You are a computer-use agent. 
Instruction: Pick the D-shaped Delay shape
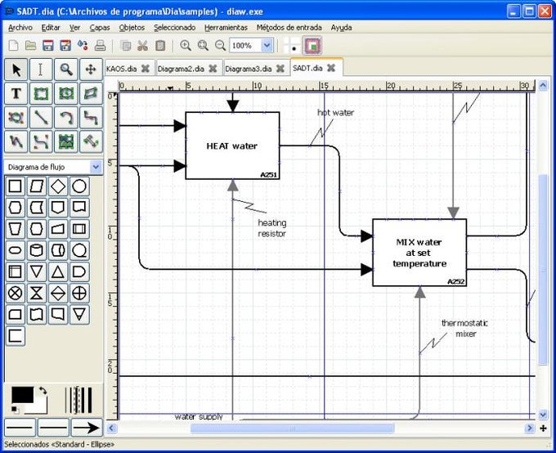[x=79, y=272]
